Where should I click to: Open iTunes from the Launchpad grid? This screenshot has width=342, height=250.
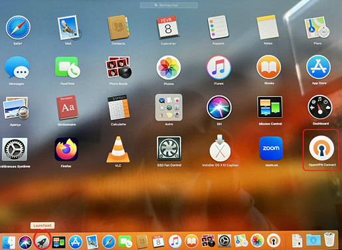coord(218,67)
